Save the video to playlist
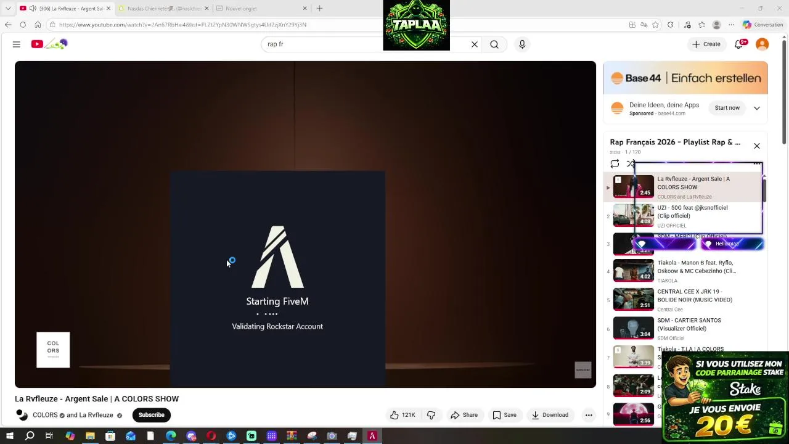789x444 pixels. (504, 415)
